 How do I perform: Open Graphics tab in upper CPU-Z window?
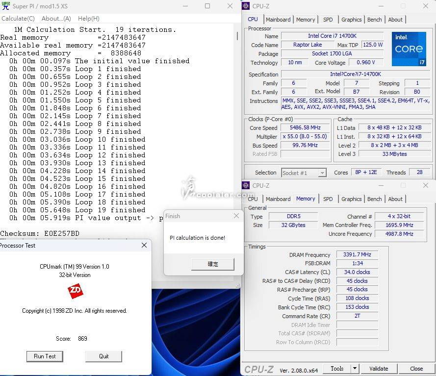352,20
